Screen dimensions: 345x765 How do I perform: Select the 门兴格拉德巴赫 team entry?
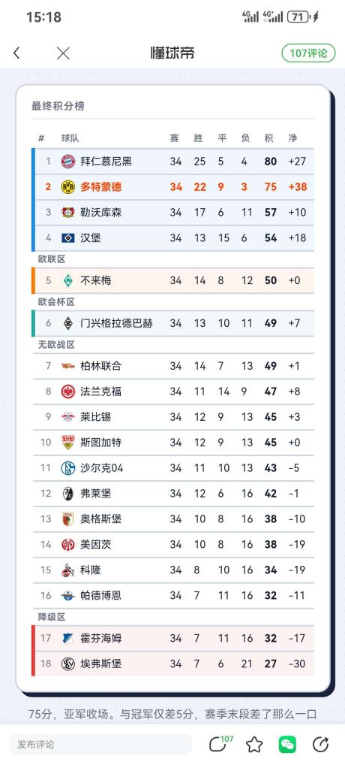172,323
